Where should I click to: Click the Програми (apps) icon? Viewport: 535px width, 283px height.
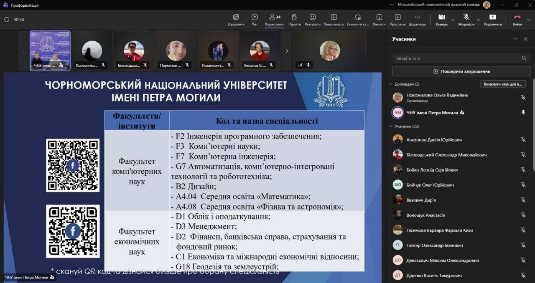point(397,19)
